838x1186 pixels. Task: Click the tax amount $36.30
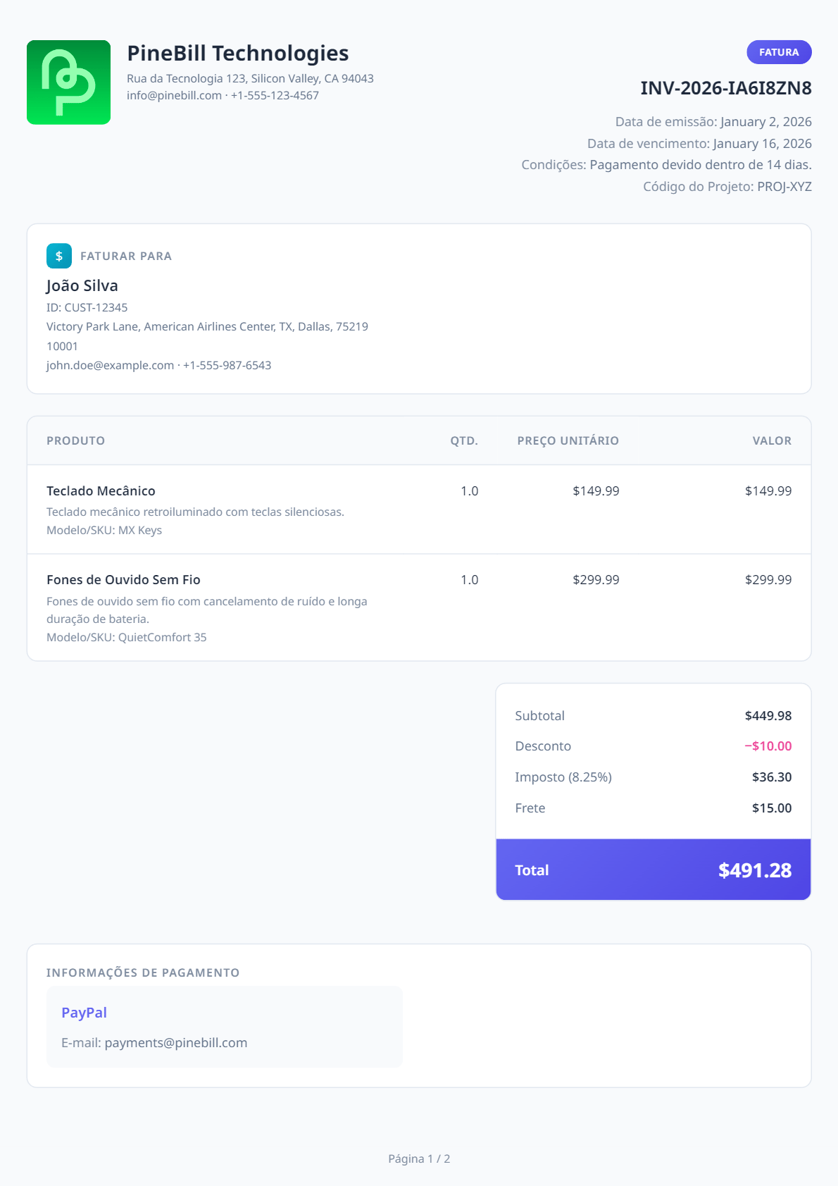[x=772, y=777]
